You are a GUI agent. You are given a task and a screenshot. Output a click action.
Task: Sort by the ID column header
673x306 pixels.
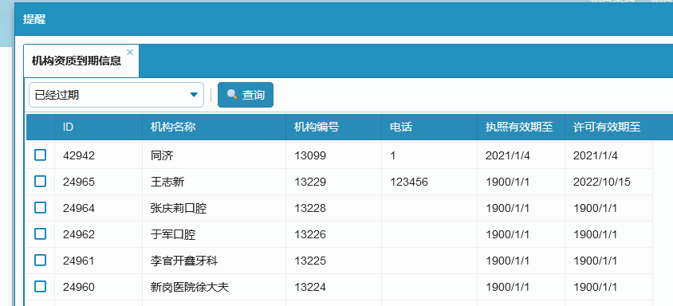click(99, 127)
